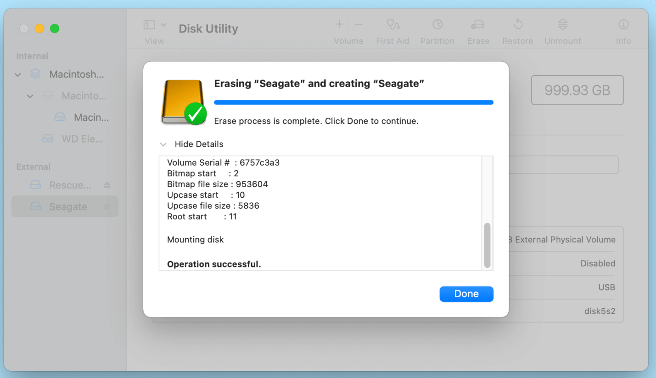
Task: Collapse the Macintosh HD tree item
Action: [x=17, y=74]
